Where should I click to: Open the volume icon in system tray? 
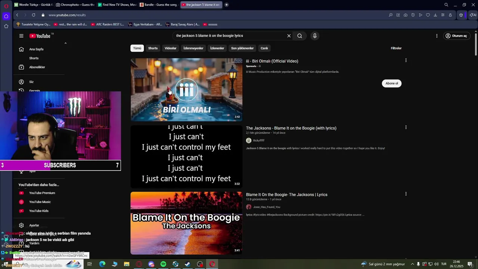437,264
